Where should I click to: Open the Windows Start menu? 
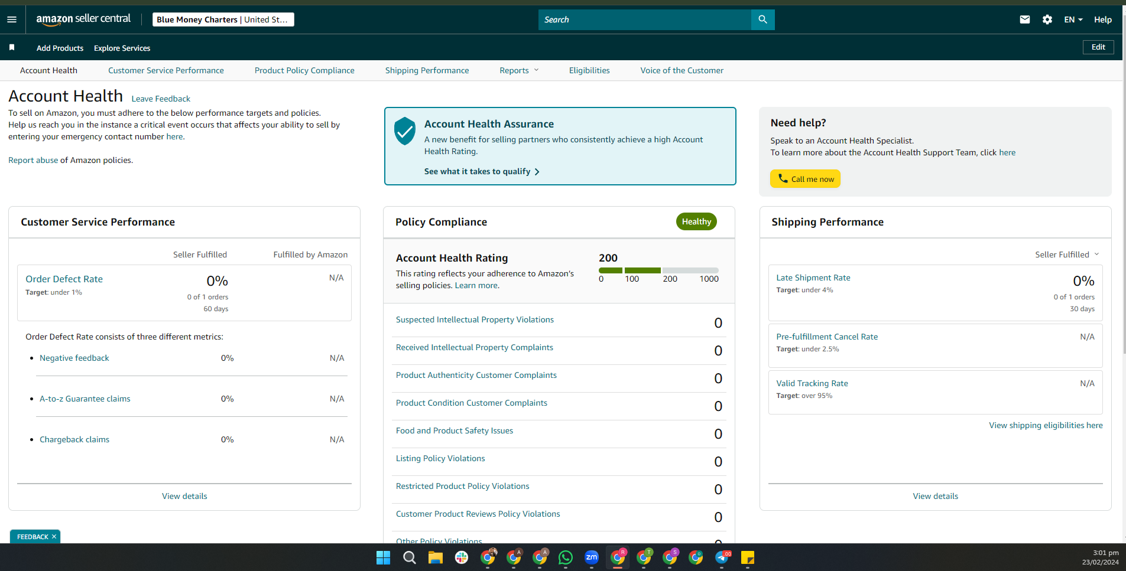tap(384, 557)
